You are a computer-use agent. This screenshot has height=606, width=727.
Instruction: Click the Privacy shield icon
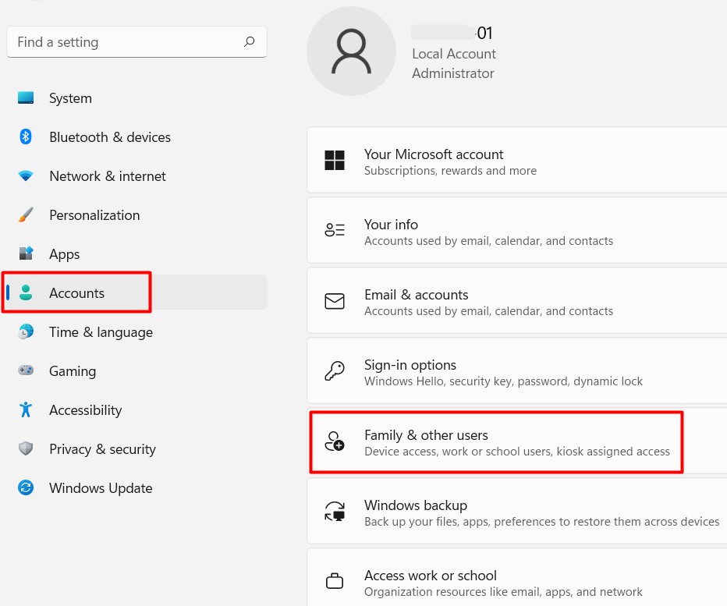(x=26, y=448)
